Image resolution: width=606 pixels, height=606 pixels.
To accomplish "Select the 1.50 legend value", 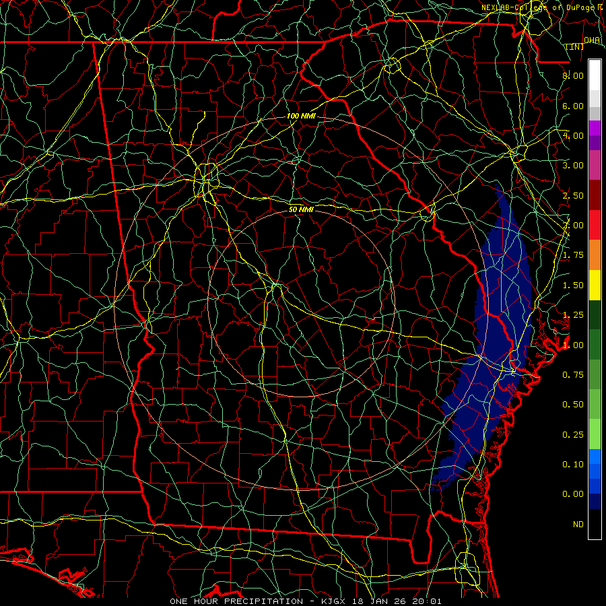I will [573, 285].
